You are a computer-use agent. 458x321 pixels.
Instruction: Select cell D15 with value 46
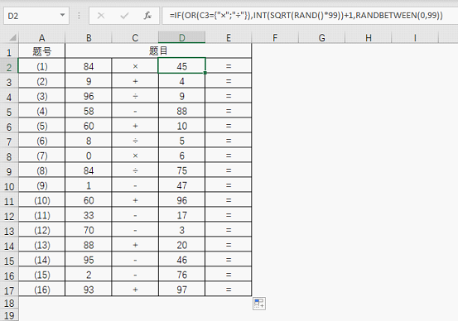[181, 260]
